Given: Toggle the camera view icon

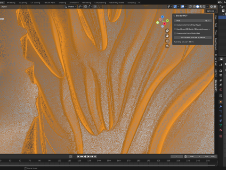Looking at the screenshot, I should [x=167, y=41].
